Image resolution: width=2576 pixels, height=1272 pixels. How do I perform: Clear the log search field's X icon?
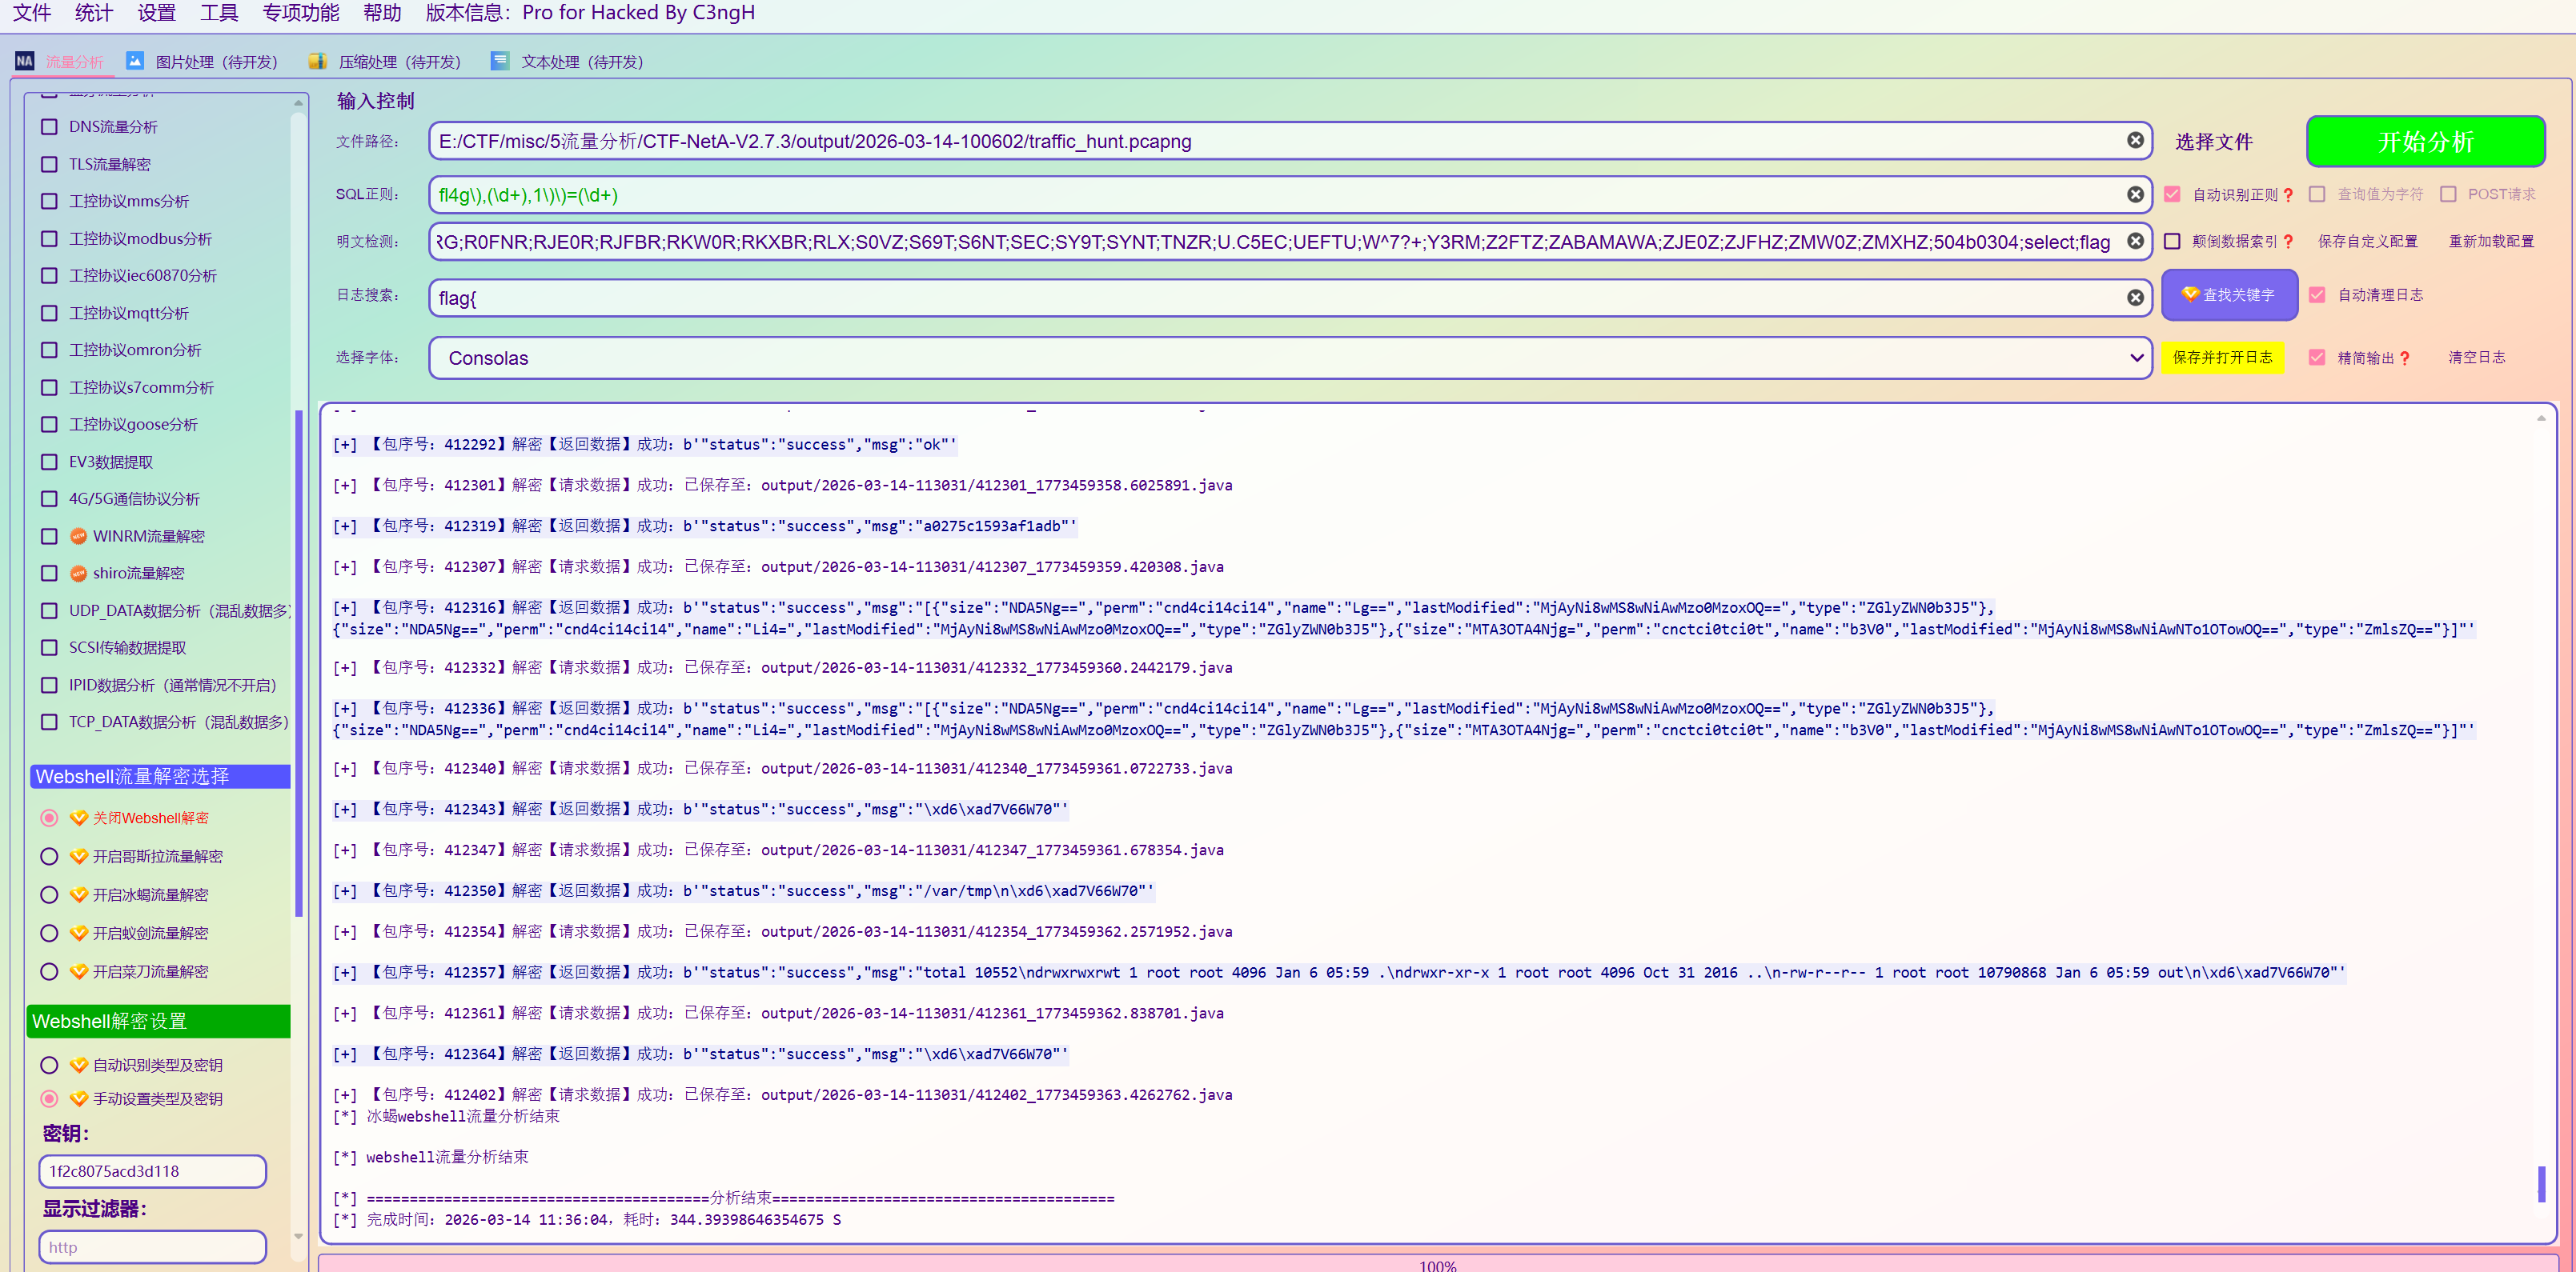click(2134, 298)
